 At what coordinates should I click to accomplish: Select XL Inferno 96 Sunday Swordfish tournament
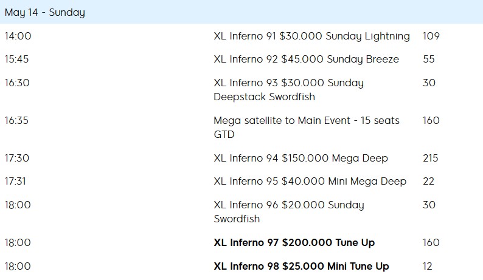(x=289, y=212)
